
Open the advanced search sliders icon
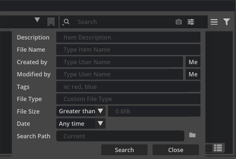coord(191,22)
